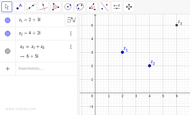Select the Move arrow tool
Viewport: 190px width, 115px height.
click(7, 7)
